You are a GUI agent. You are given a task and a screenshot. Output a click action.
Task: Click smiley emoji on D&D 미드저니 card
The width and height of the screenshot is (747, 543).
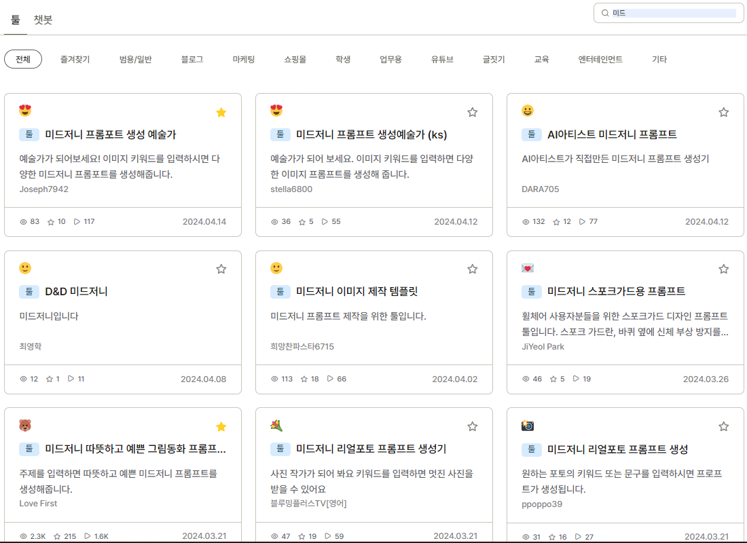[x=25, y=267]
